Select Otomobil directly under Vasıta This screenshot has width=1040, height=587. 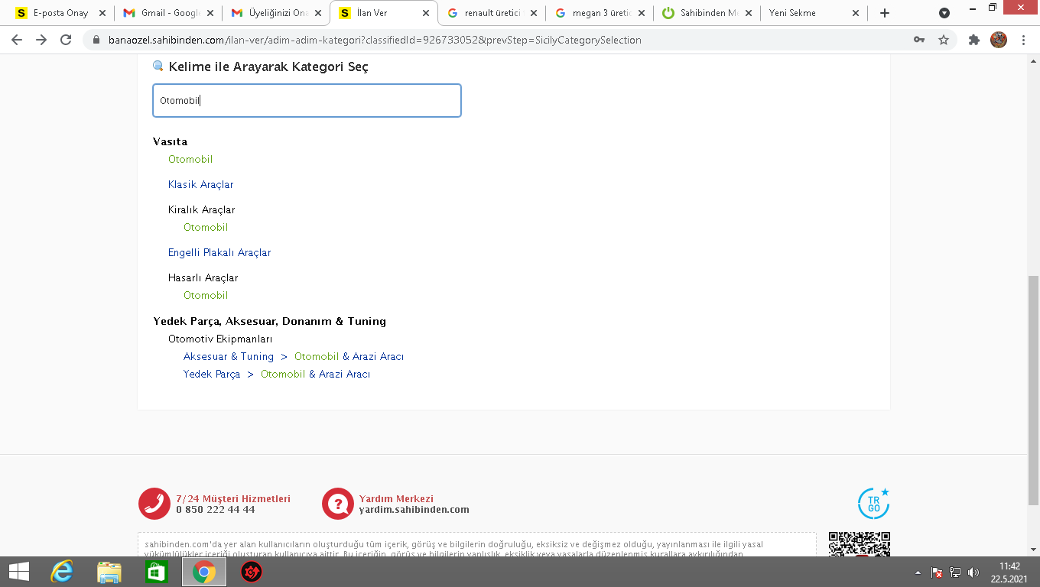point(190,159)
